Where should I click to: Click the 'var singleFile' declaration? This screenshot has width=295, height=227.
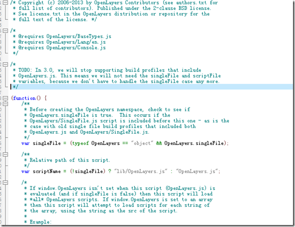41,143
